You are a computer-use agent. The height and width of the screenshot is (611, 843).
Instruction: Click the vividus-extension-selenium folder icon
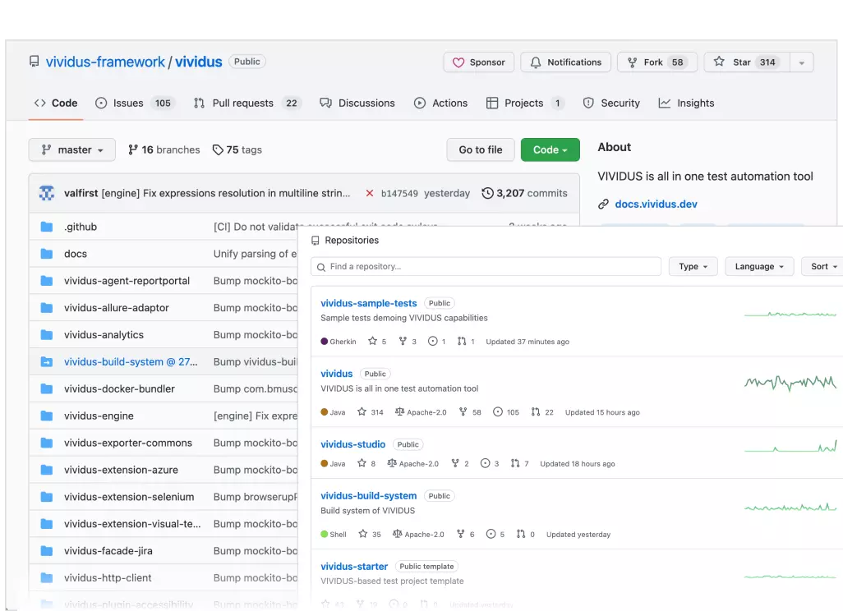(47, 497)
